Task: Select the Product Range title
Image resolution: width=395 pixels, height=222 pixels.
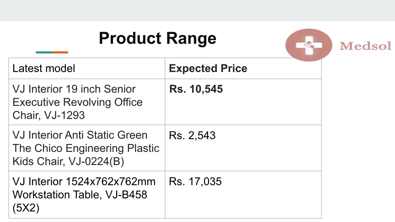Action: (x=157, y=38)
